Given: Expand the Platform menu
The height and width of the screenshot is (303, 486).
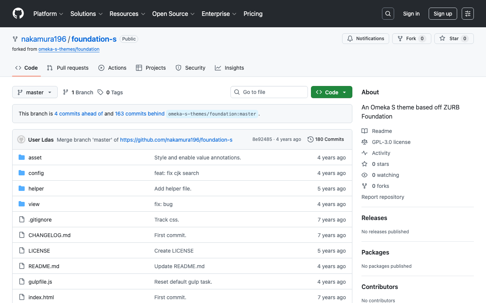Looking at the screenshot, I should pos(48,14).
